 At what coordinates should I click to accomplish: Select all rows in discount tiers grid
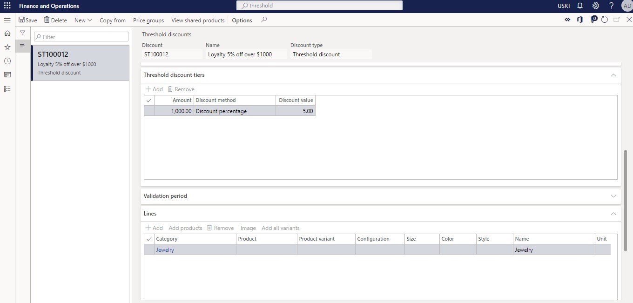click(149, 100)
